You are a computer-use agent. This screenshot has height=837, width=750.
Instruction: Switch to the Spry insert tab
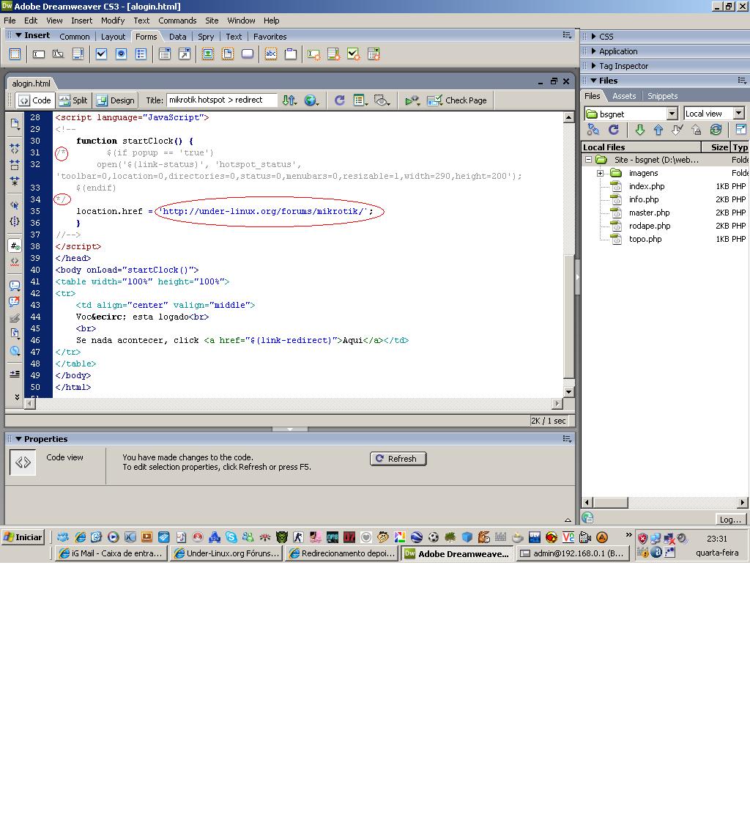206,37
